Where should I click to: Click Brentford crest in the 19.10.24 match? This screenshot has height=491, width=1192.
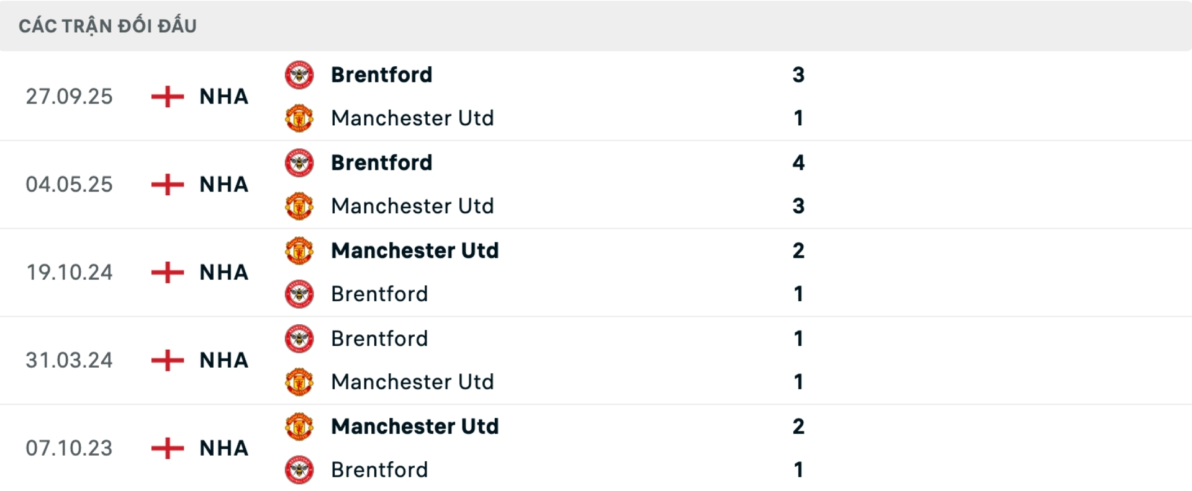point(299,294)
